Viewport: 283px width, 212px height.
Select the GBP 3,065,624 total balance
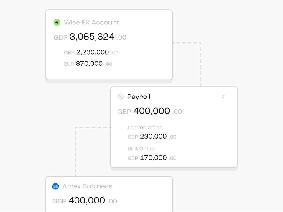pyautogui.click(x=90, y=37)
